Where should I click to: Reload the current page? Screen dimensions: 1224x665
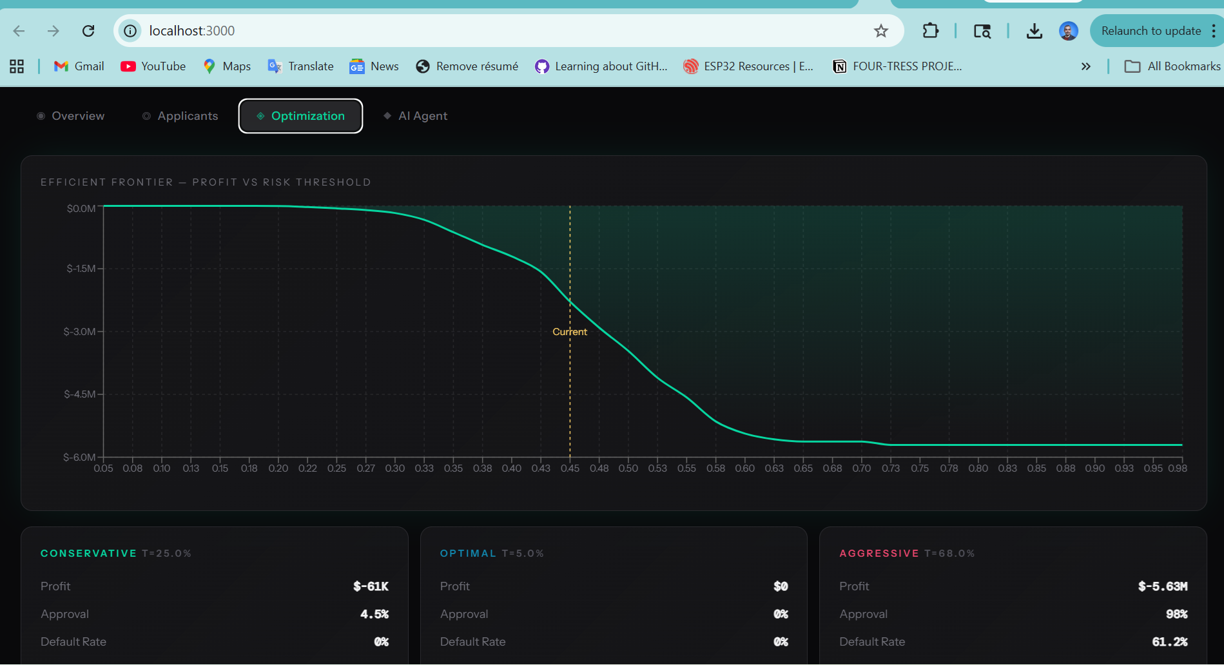88,31
